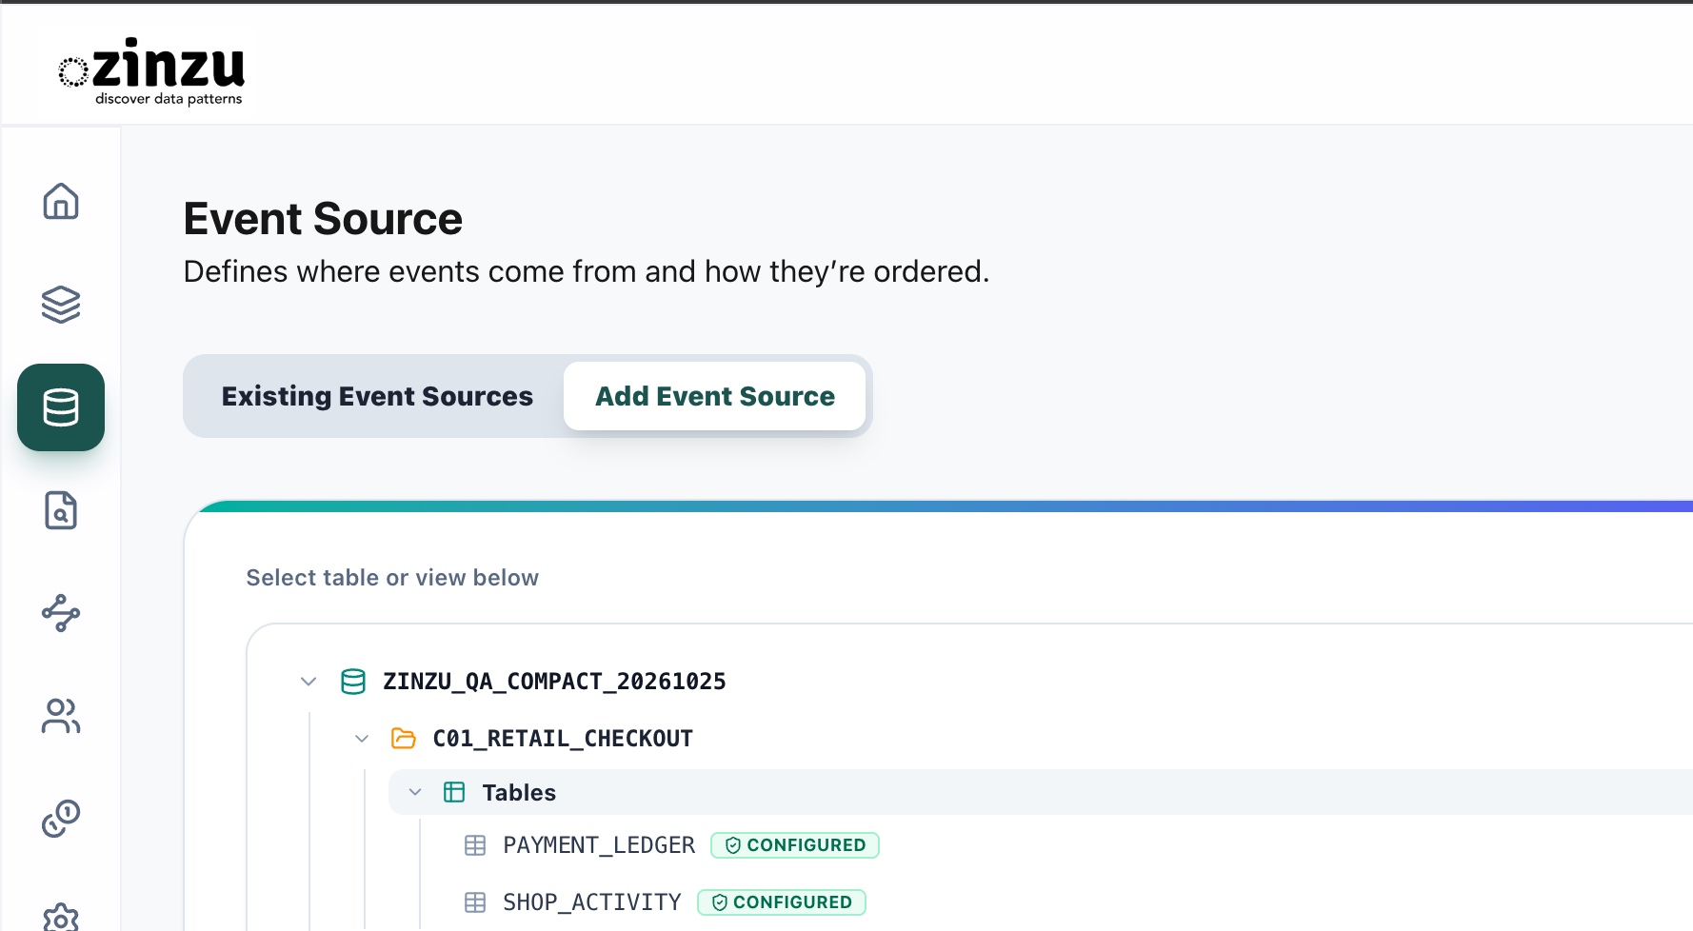Collapse the Tables group chevron
This screenshot has width=1693, height=931.
coord(415,792)
